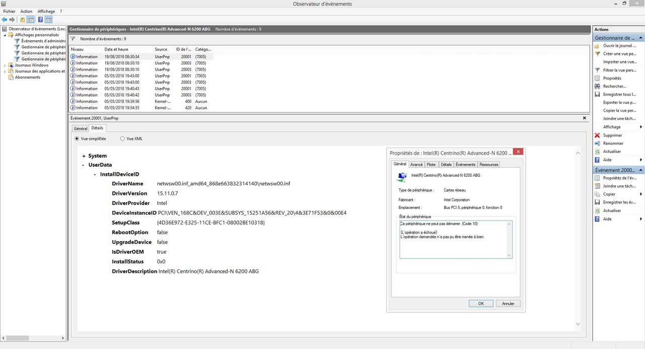This screenshot has height=349, width=645.
Task: Click the Back arrow in the toolbar
Action: 5,20
